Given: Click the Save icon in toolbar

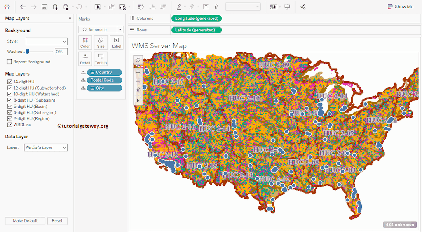Looking at the screenshot, I should pyautogui.click(x=45, y=7).
